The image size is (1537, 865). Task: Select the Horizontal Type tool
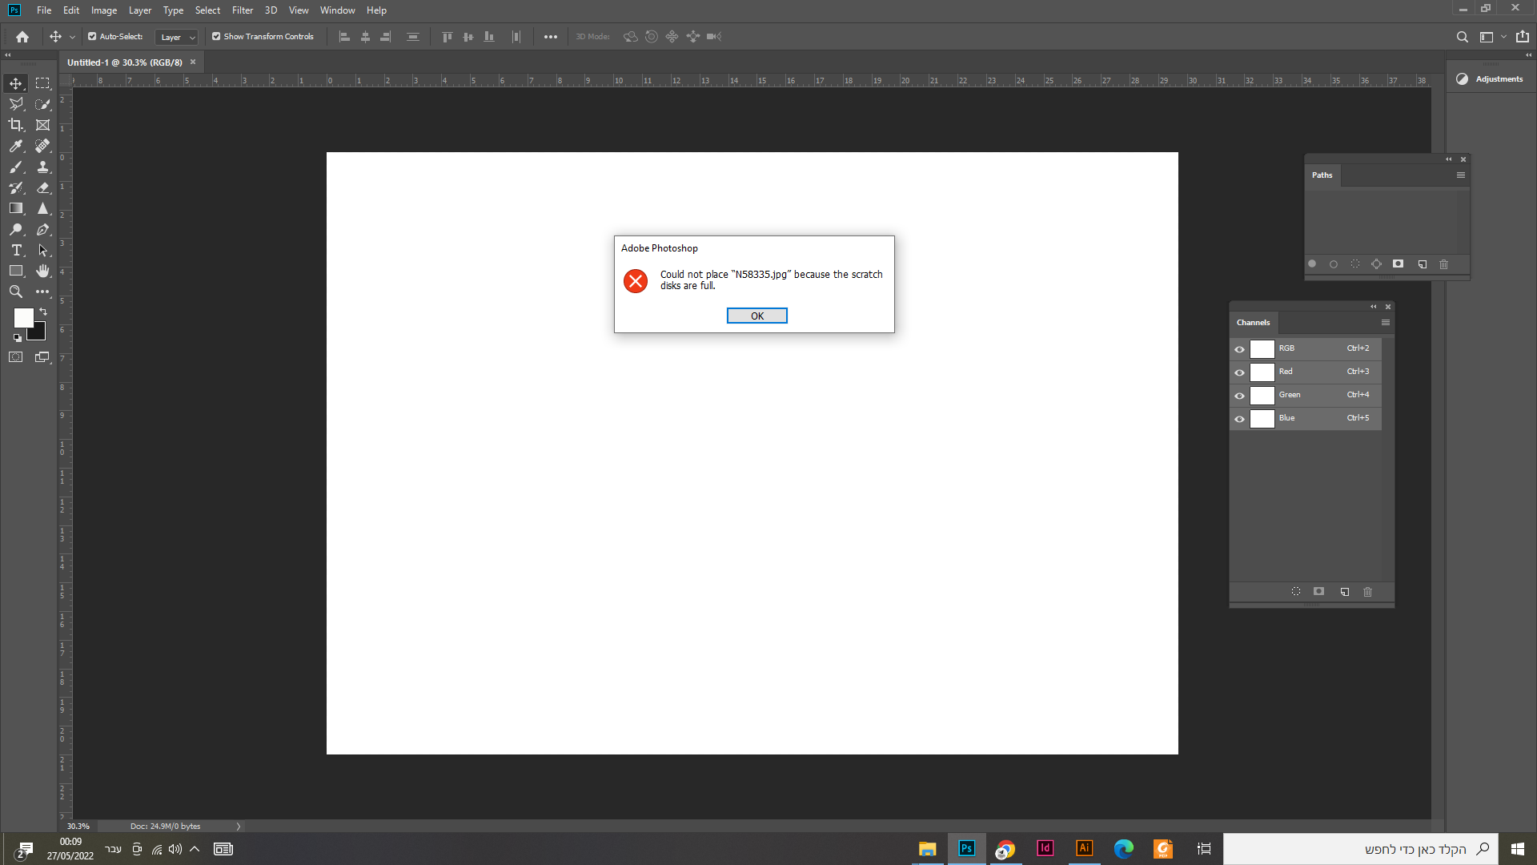16,251
